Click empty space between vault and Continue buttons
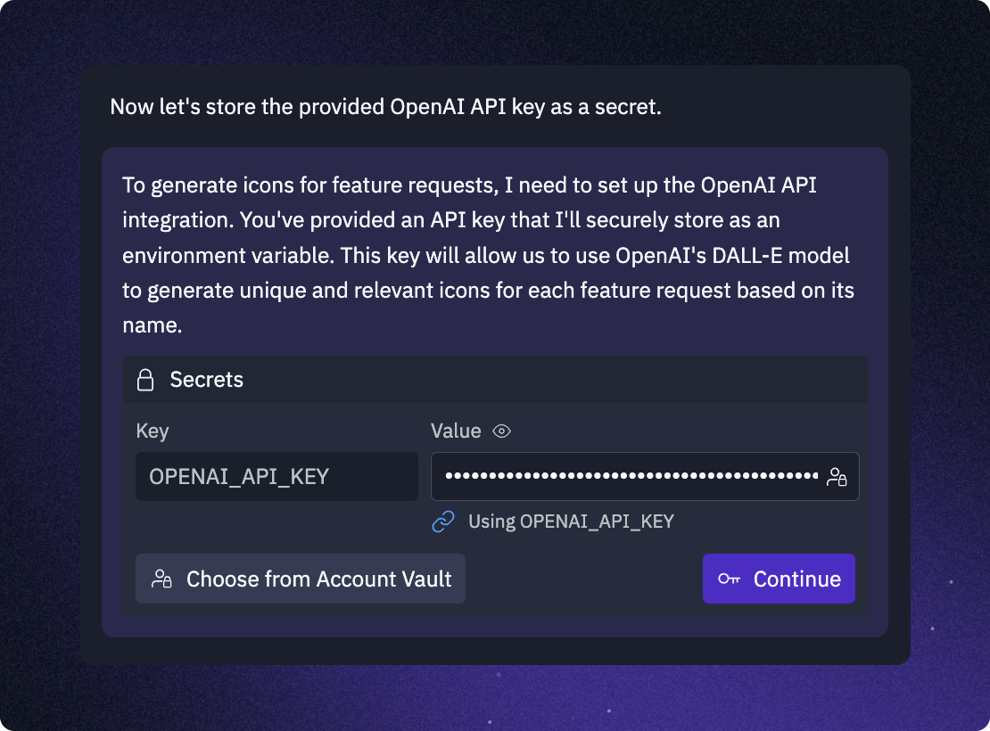 [x=584, y=579]
